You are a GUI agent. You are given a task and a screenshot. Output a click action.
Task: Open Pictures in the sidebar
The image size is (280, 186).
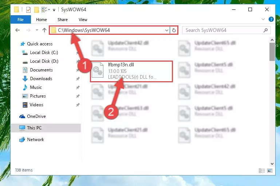click(x=38, y=96)
